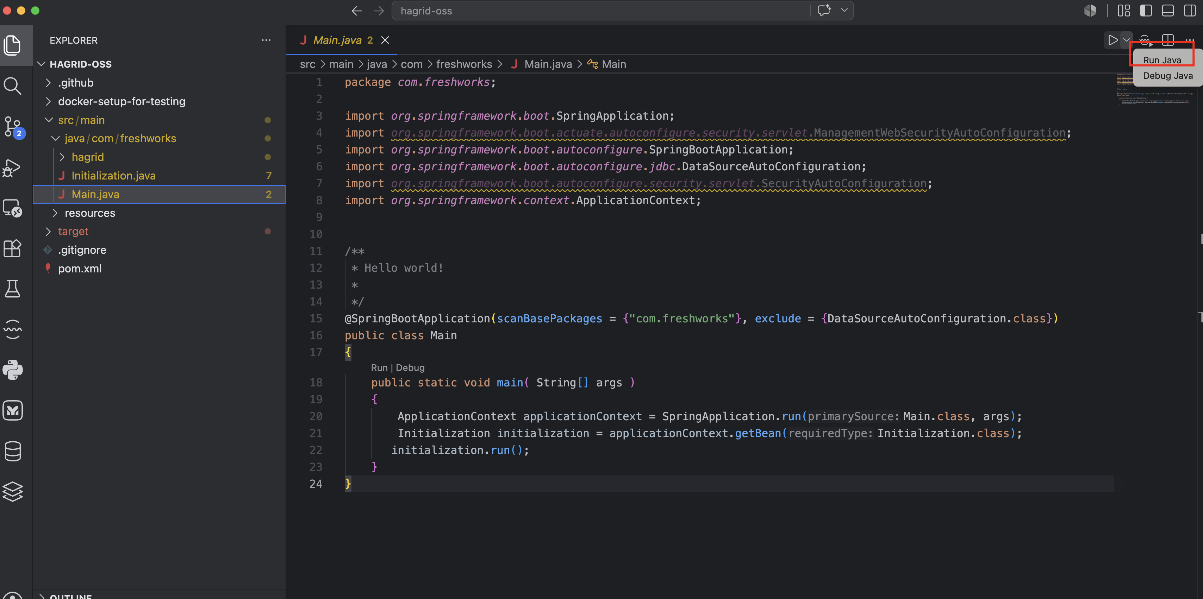
Task: Click the main breadcrumb segment
Action: click(341, 64)
